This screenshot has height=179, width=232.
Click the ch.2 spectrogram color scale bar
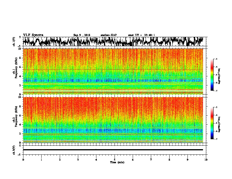coord(212,123)
